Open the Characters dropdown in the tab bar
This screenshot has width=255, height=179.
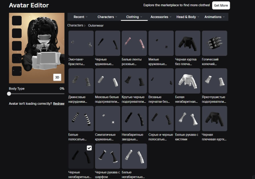(x=107, y=17)
